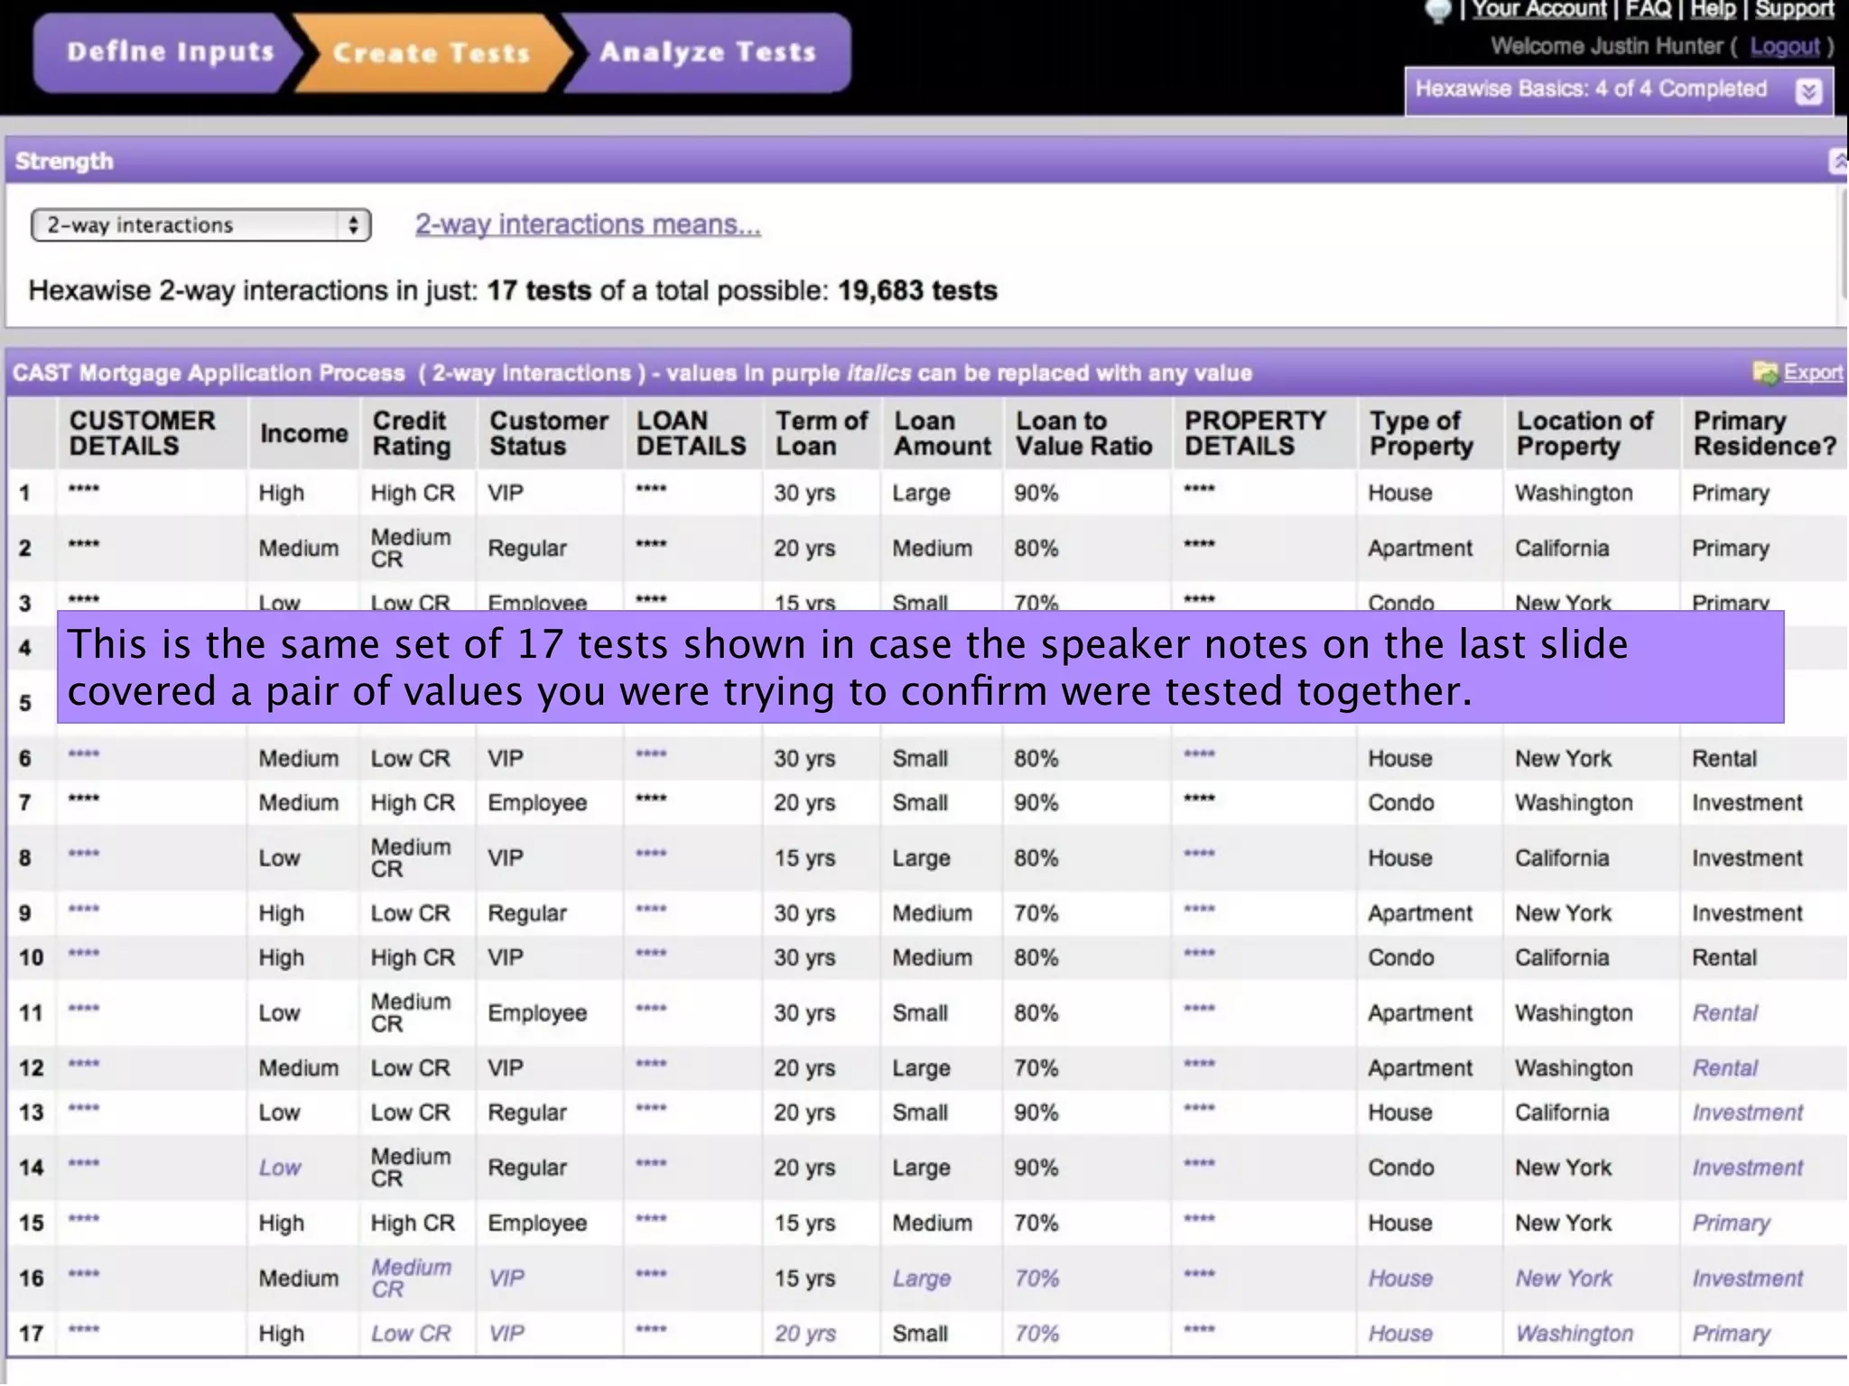Viewport: 1849px width, 1386px height.
Task: Log out of Justin Hunter's account
Action: pyautogui.click(x=1784, y=47)
